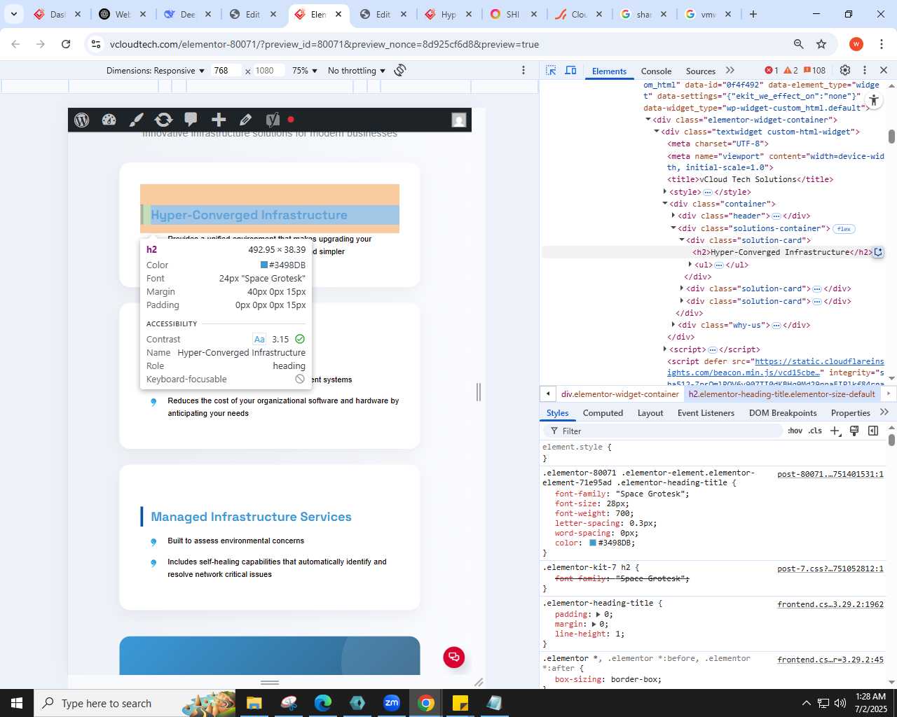The width and height of the screenshot is (897, 717).
Task: Click the zoom magnifier icon in address bar
Action: [798, 44]
